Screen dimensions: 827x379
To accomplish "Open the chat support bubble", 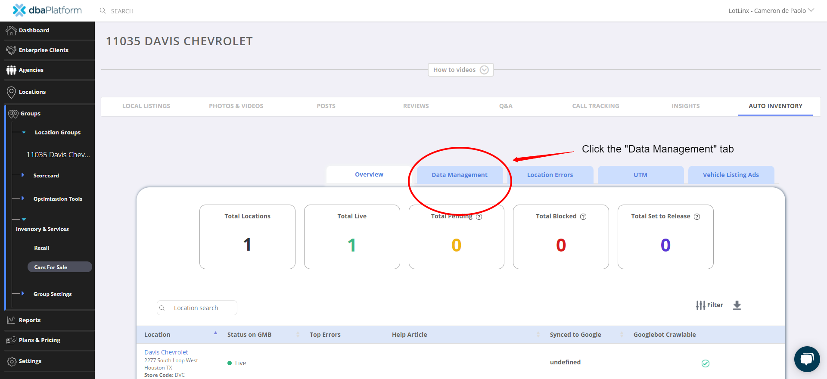I will click(807, 359).
